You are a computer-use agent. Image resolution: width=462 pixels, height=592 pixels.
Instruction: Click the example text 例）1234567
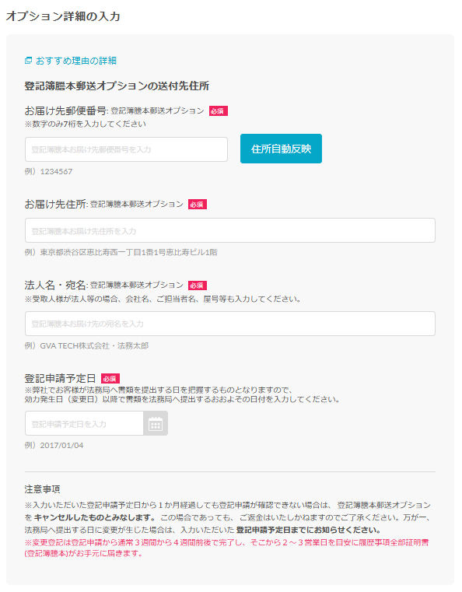click(48, 171)
